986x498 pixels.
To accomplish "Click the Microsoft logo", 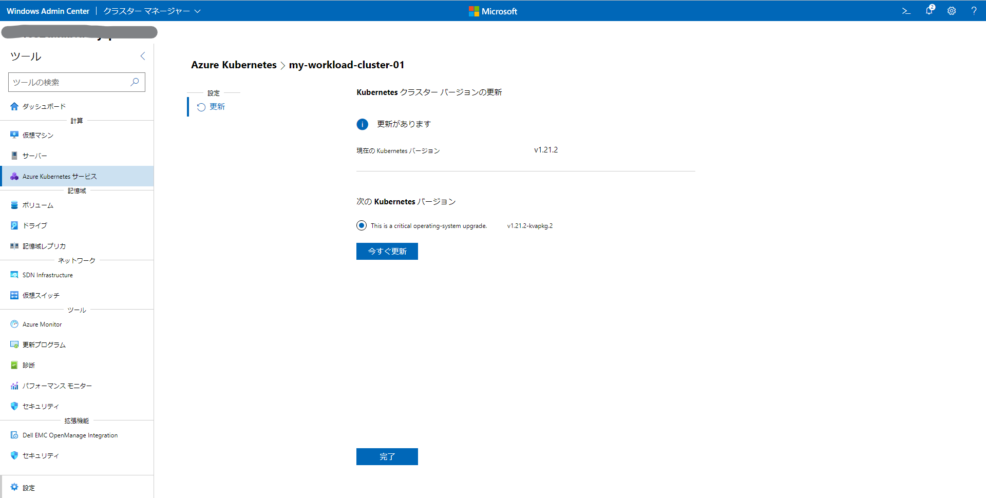I will pyautogui.click(x=493, y=11).
